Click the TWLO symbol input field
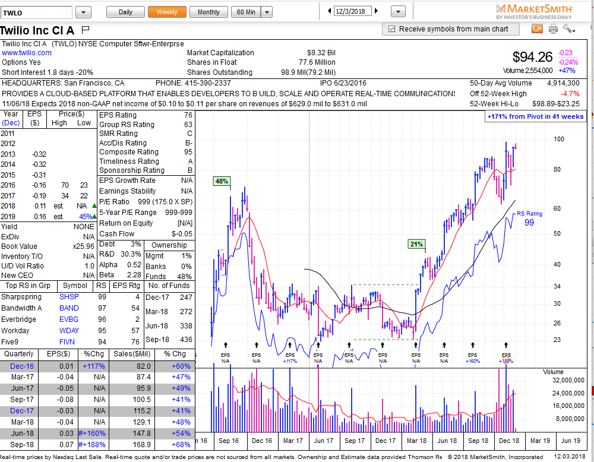The width and height of the screenshot is (594, 462). coord(36,13)
